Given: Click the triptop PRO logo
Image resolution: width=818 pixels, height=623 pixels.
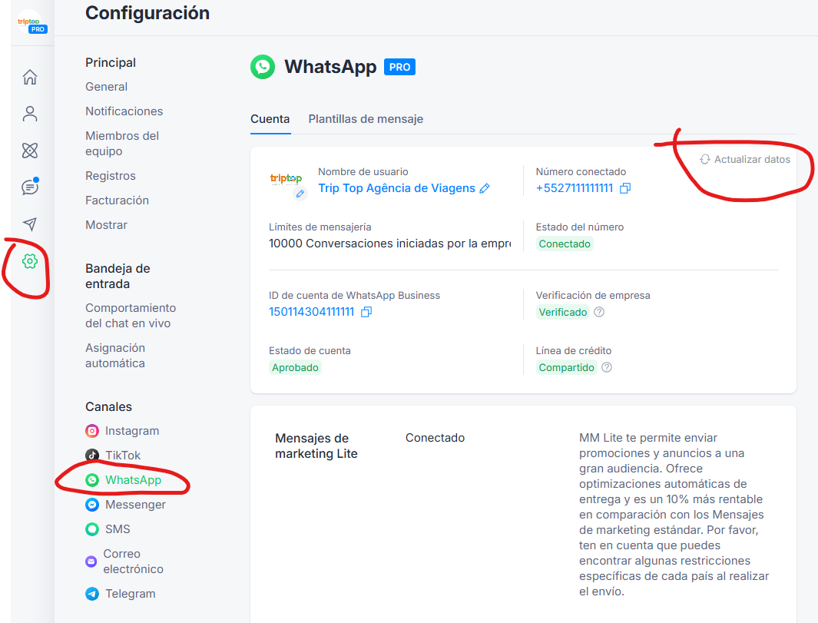Looking at the screenshot, I should pyautogui.click(x=31, y=24).
